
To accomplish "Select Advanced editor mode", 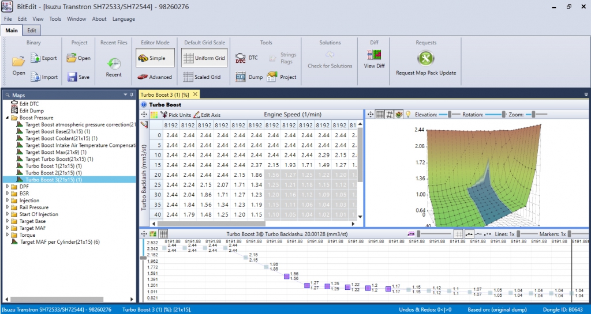I will click(155, 77).
